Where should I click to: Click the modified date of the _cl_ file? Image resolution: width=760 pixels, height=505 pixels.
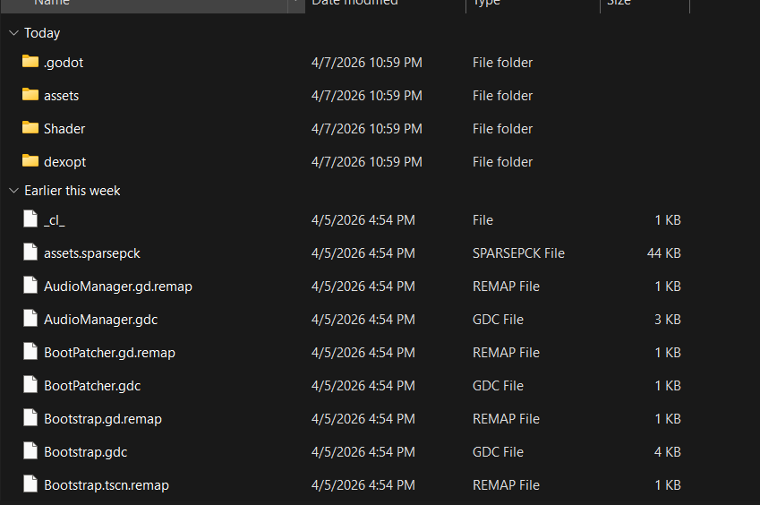(363, 220)
